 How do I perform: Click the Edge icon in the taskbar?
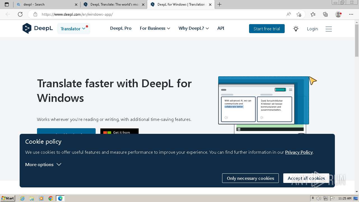coord(60,198)
